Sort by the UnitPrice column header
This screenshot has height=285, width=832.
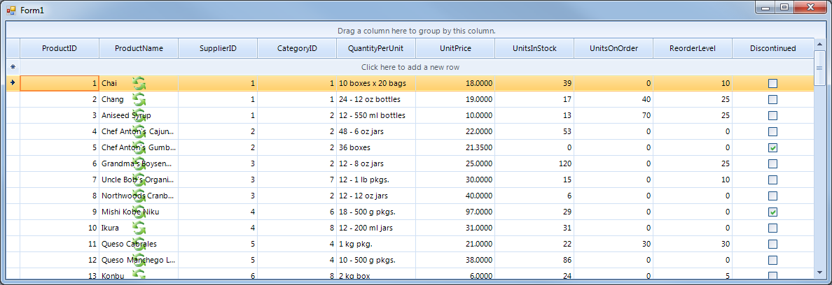455,49
